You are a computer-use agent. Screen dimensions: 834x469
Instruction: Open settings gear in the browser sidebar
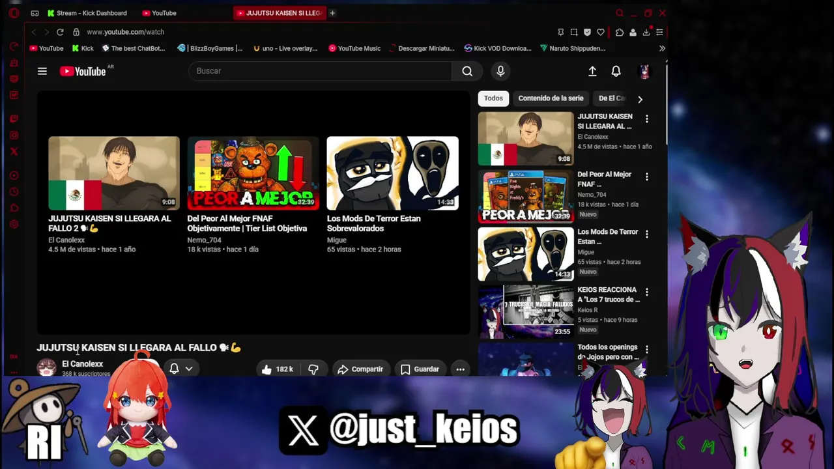[14, 225]
